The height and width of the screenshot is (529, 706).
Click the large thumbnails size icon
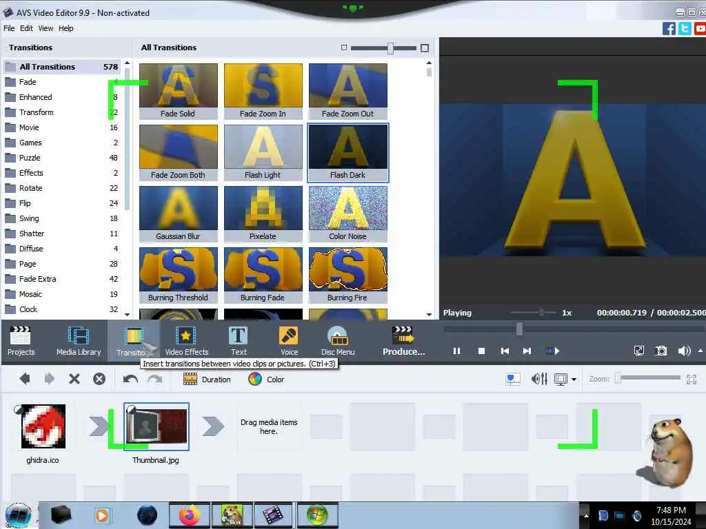[x=424, y=48]
